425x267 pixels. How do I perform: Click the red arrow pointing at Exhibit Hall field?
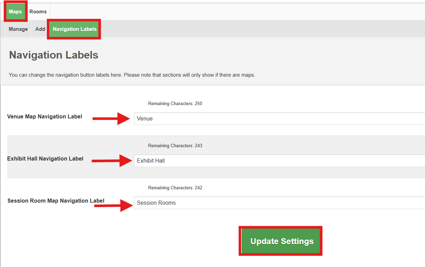coord(111,161)
